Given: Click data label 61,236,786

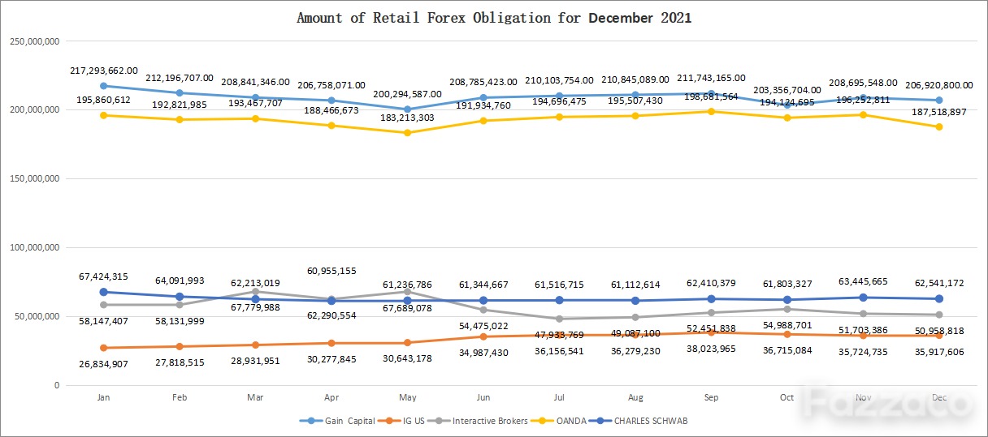Looking at the screenshot, I should tap(407, 285).
